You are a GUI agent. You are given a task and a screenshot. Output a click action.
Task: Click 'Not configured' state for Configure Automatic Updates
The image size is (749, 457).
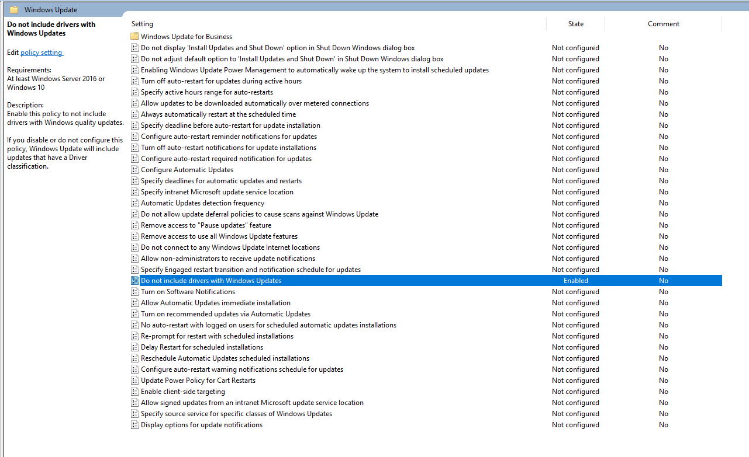(575, 170)
